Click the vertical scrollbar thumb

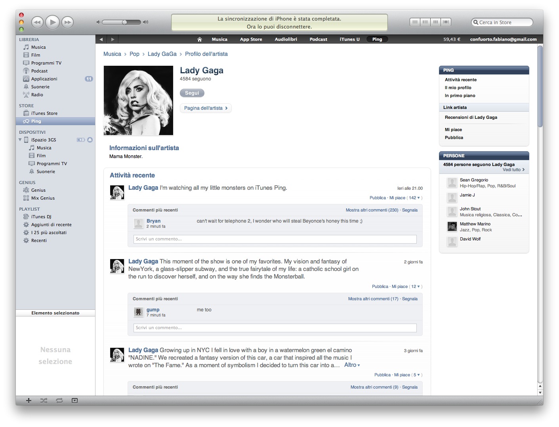540,86
